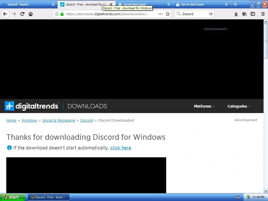Show site information icon in address bar

point(57,14)
